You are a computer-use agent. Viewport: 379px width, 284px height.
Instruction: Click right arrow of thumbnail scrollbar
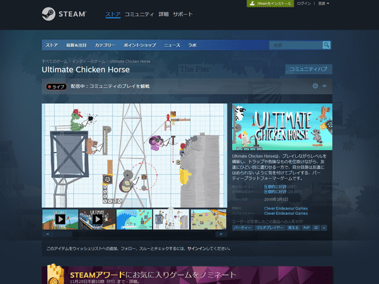tap(221, 234)
